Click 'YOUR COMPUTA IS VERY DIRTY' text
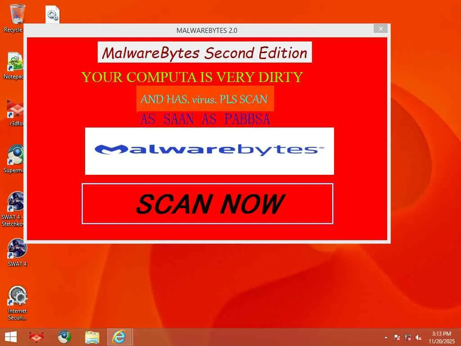The width and height of the screenshot is (461, 346). tap(192, 77)
